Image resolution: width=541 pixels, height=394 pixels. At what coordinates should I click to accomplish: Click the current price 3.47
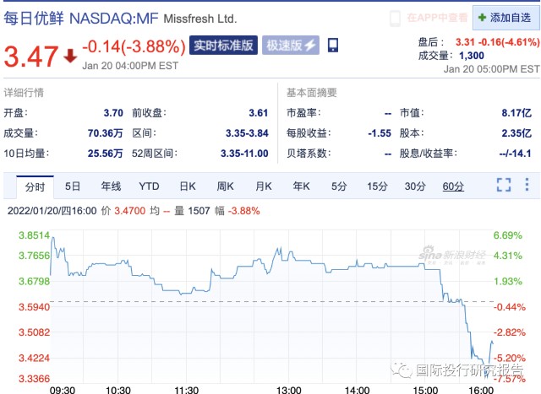[x=31, y=57]
